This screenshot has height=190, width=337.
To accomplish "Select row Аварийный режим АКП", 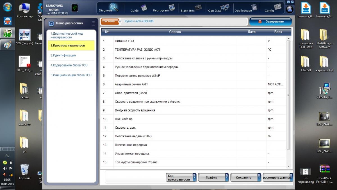I will tap(193, 84).
